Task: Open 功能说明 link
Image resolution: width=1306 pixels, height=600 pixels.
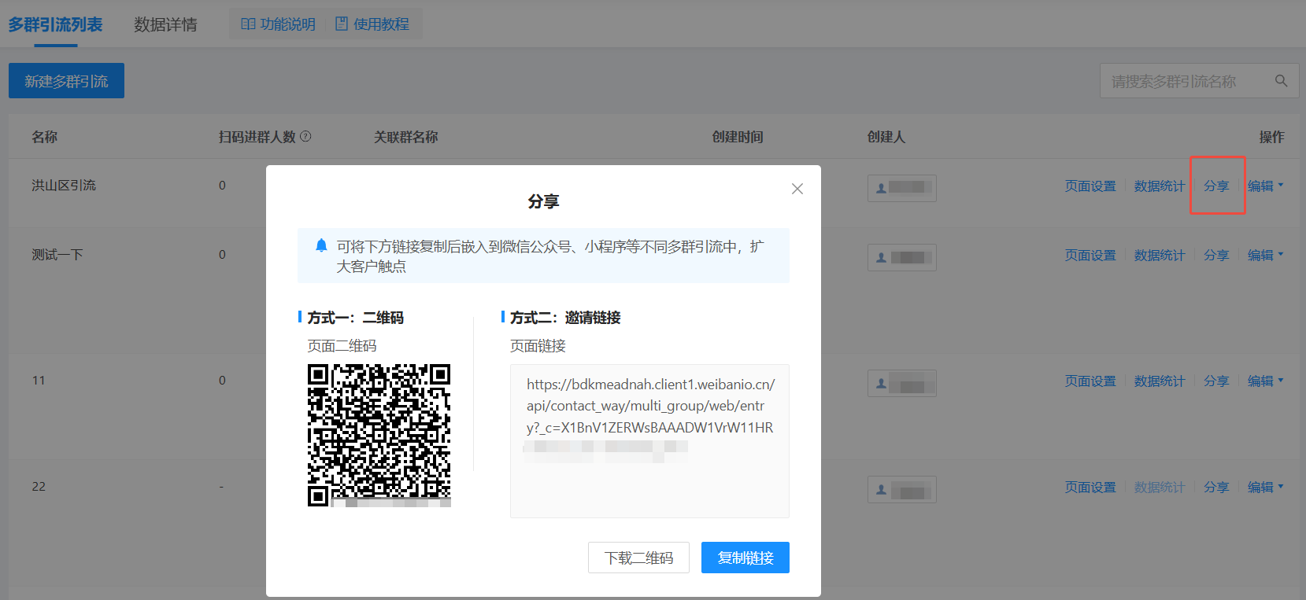Action: (278, 24)
